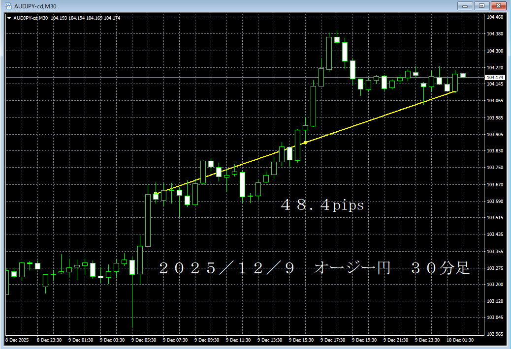Click the OHLC values text beside the symbol name

click(85, 18)
